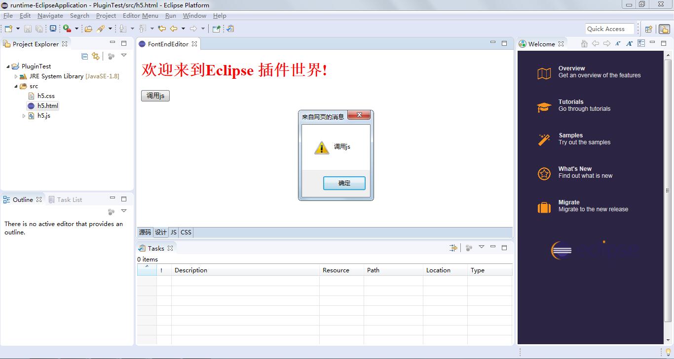Image resolution: width=674 pixels, height=359 pixels.
Task: Open the Samples link in Welcome
Action: 574,139
